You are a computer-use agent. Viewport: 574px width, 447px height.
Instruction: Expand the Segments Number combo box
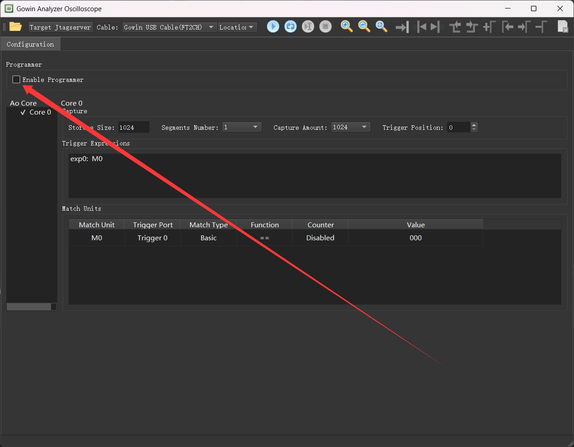242,127
